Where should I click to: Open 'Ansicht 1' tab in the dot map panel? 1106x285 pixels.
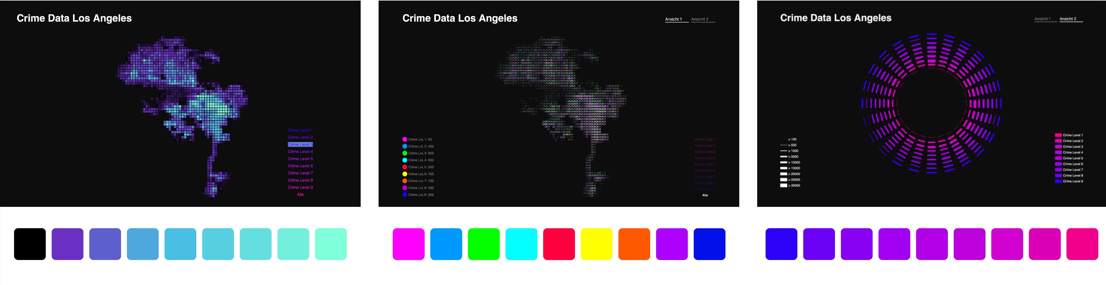673,19
